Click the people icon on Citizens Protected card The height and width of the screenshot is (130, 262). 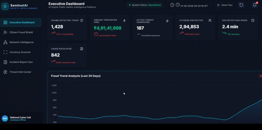210,20
